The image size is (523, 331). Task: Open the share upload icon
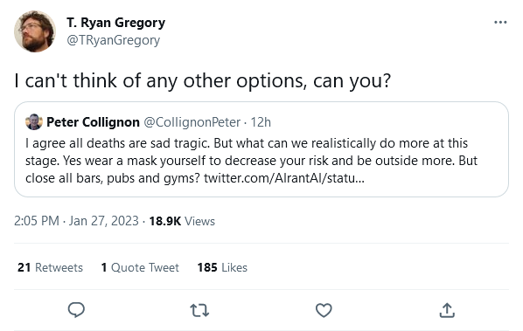point(447,310)
